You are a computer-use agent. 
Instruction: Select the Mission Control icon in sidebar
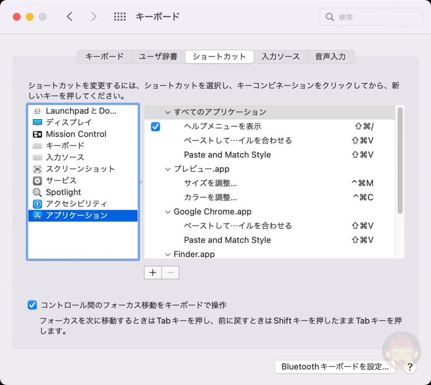[37, 134]
